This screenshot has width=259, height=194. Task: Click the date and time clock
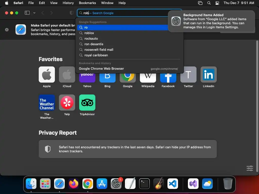pyautogui.click(x=239, y=3)
